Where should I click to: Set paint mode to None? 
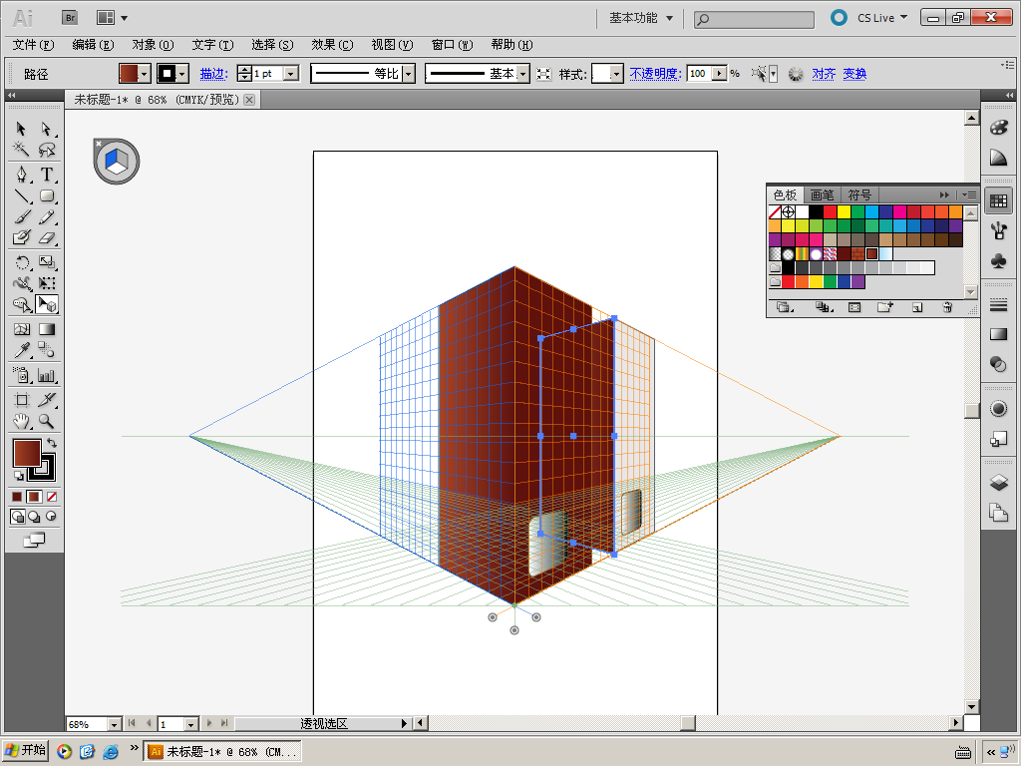[52, 497]
